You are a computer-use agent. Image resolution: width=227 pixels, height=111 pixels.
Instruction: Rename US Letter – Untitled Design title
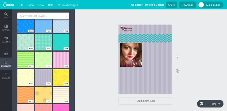[x=147, y=5]
